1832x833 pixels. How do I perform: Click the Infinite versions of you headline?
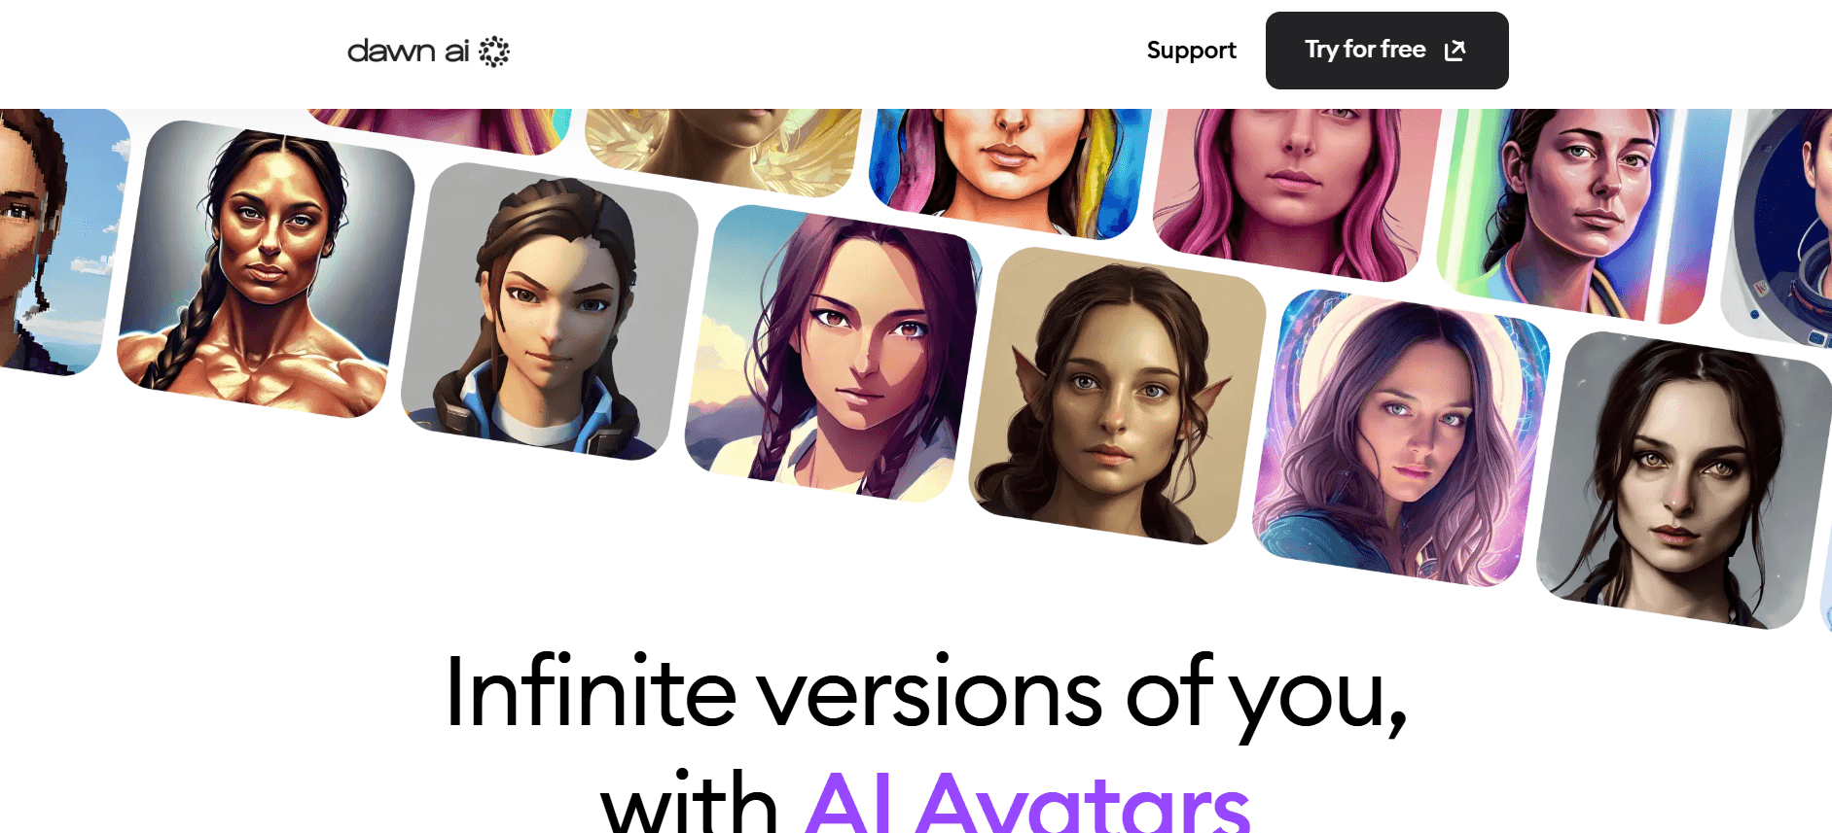coord(926,693)
